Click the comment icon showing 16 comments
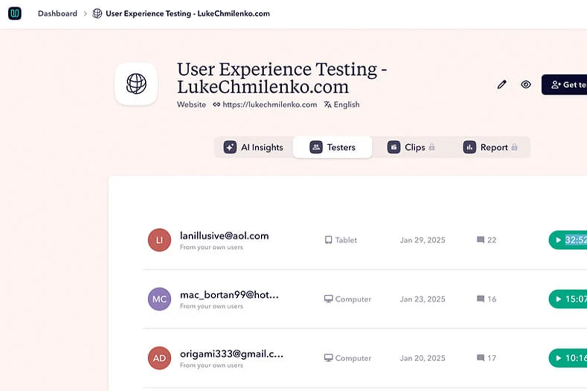The width and height of the screenshot is (587, 391). pyautogui.click(x=480, y=299)
